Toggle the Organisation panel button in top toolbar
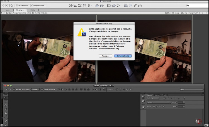The height and width of the screenshot is (127, 209). tap(38, 6)
